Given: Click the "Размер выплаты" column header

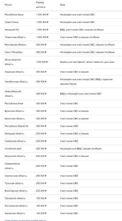Looking at the screenshot, I should click(41, 5).
